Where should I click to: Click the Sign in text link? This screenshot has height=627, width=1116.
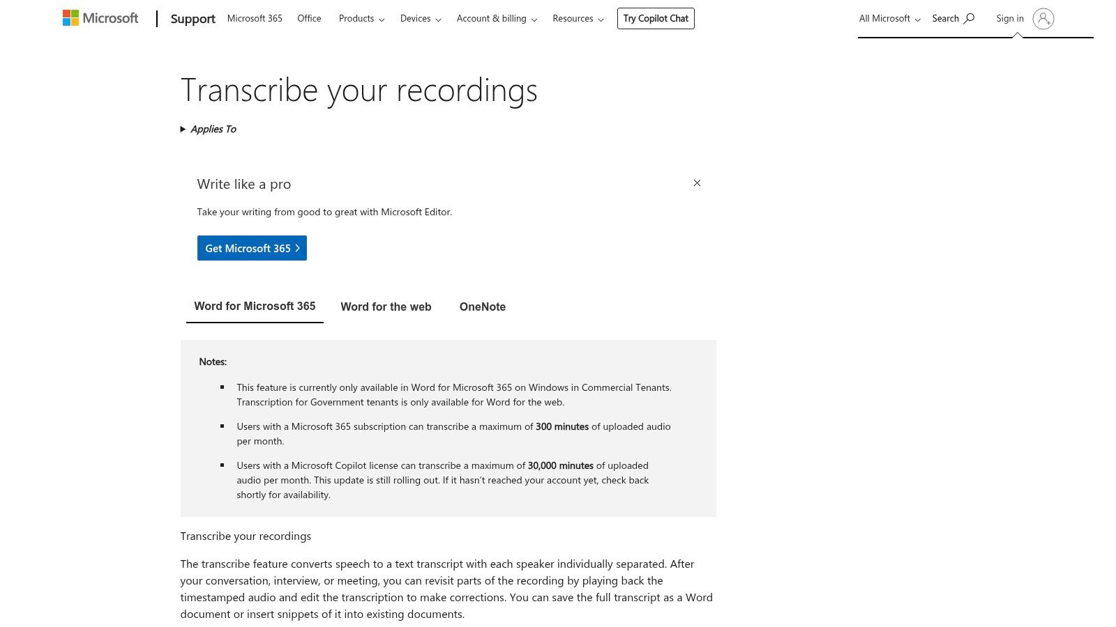tap(1009, 18)
